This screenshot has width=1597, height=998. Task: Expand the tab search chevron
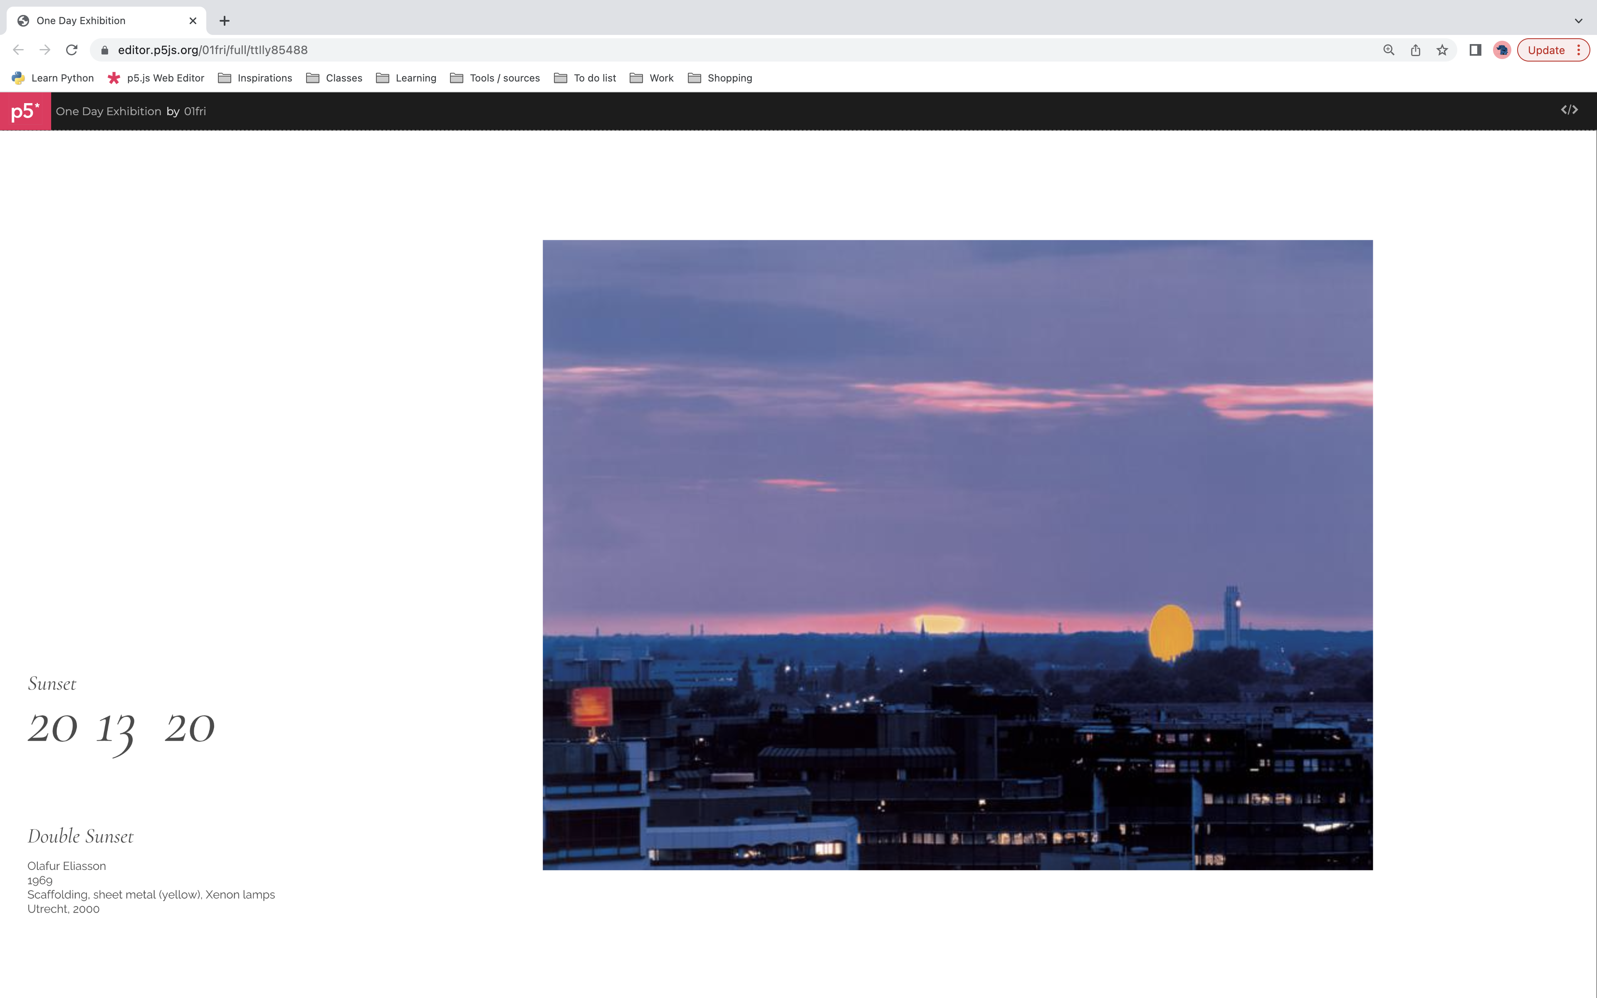[x=1578, y=20]
